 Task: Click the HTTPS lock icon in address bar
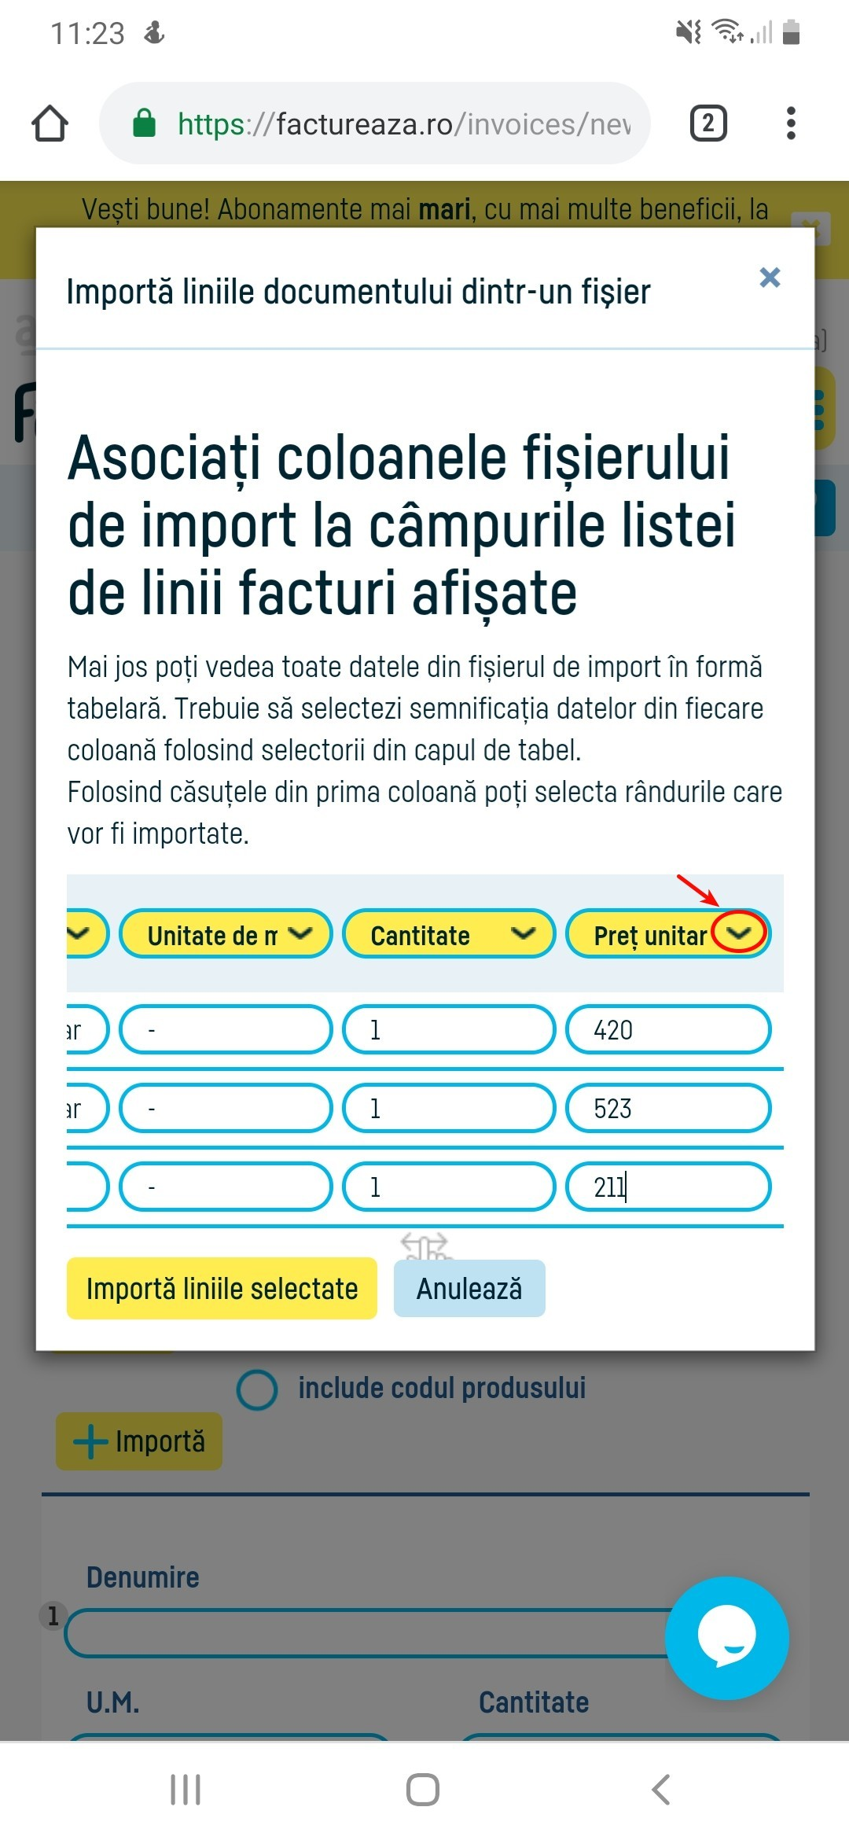point(146,123)
